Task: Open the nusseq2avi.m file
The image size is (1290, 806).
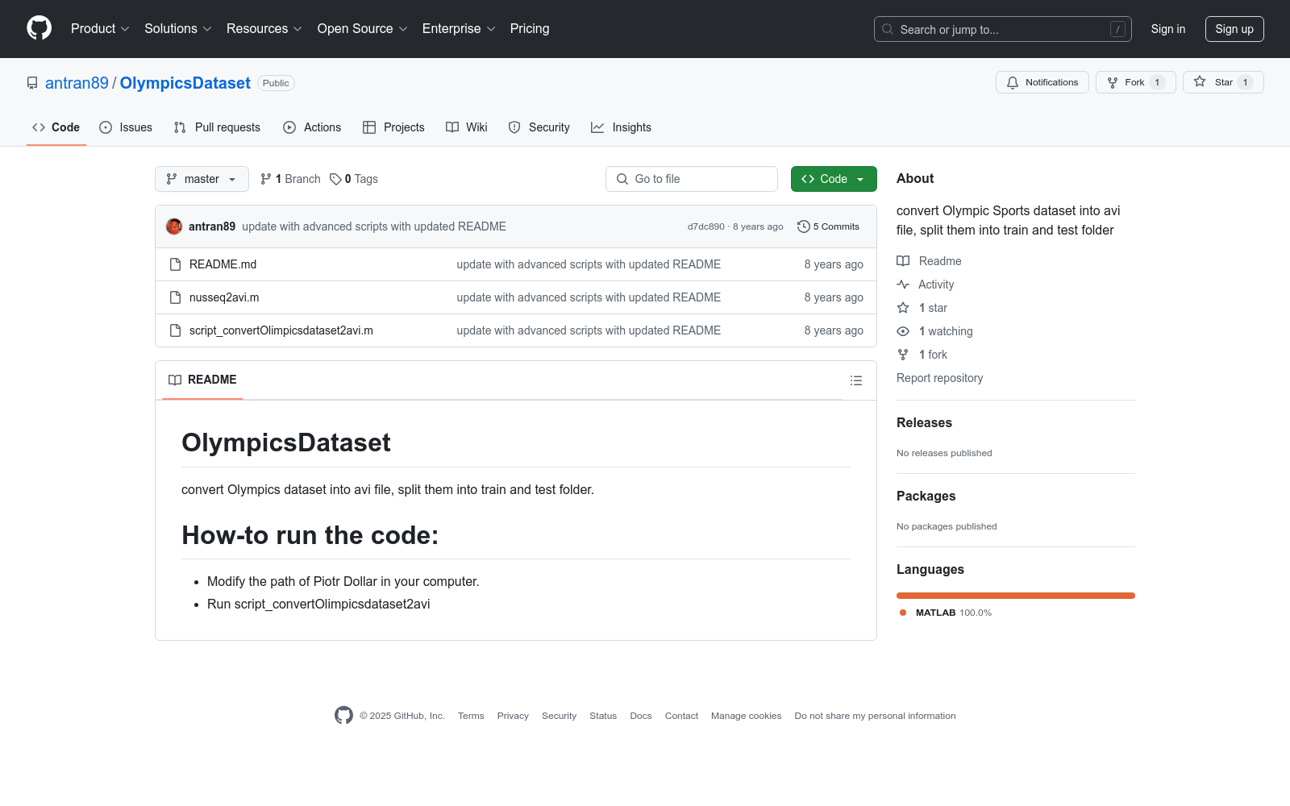Action: tap(224, 297)
